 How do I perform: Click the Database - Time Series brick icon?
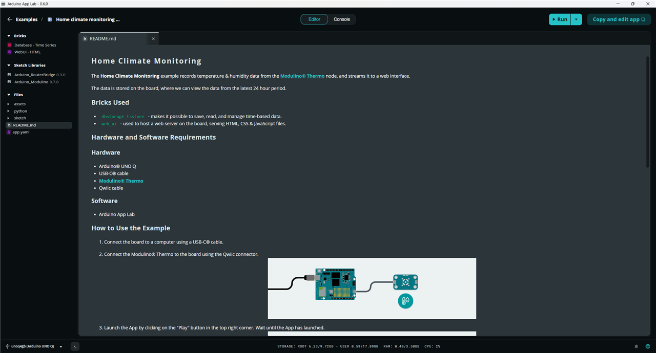(x=9, y=45)
